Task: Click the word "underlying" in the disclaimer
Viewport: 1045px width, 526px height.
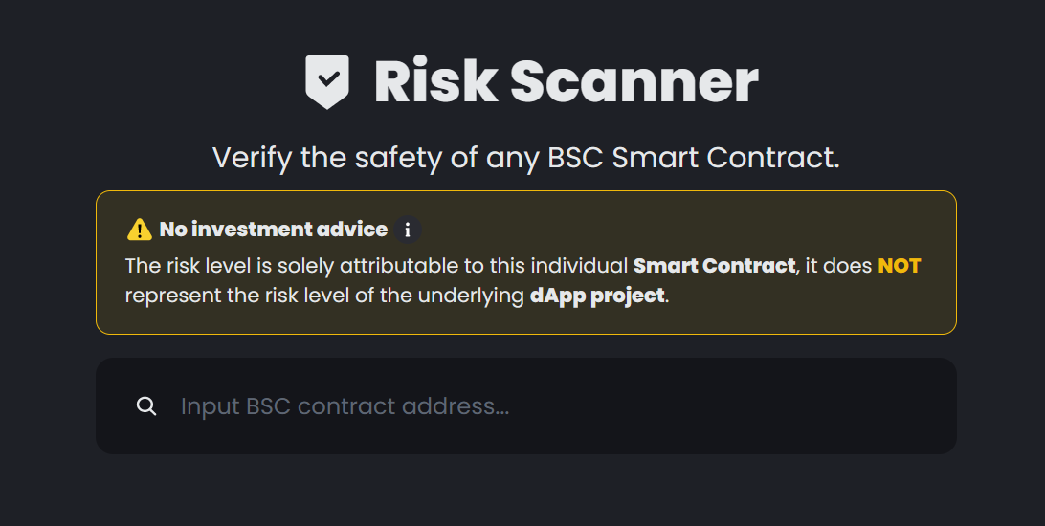Action: coord(475,295)
